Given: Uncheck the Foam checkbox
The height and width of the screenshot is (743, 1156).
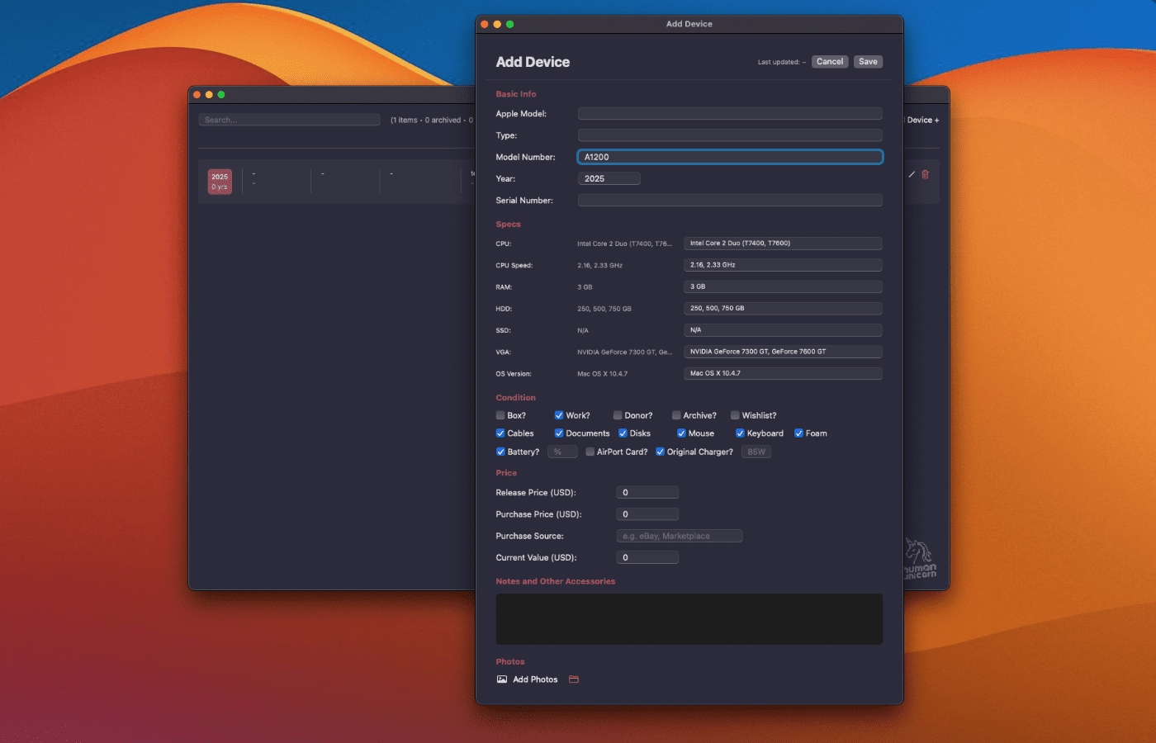Looking at the screenshot, I should 798,433.
